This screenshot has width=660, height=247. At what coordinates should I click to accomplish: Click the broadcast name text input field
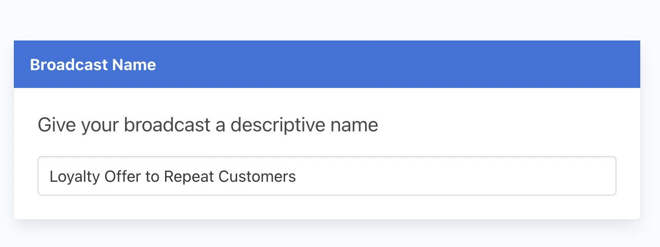[x=327, y=176]
